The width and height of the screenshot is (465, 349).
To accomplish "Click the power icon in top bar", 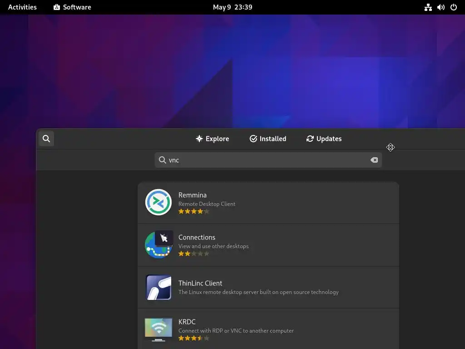I will coord(454,7).
